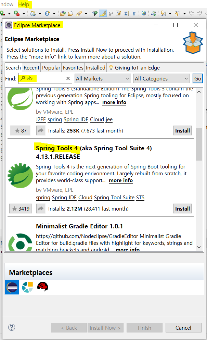Image resolution: width=207 pixels, height=340 pixels.
Task: Click the Minimalist Gradle Editor logo
Action: [20, 243]
